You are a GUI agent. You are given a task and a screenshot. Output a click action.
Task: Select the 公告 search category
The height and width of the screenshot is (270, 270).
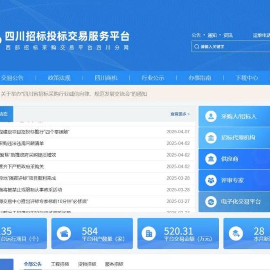tap(196, 36)
